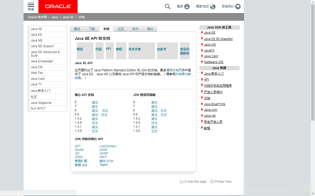Open Java Magazine sidebar item
This screenshot has height=196, width=315.
pos(48,103)
